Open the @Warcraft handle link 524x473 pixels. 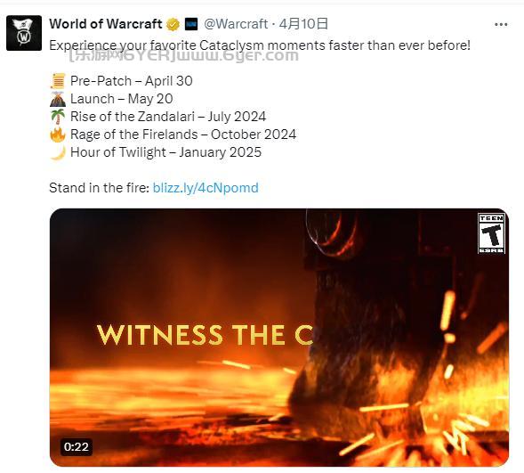tap(236, 24)
